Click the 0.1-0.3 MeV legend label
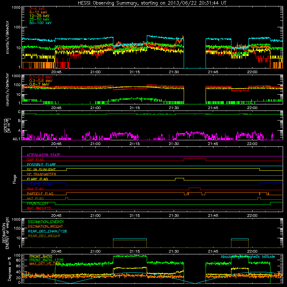 41,77
